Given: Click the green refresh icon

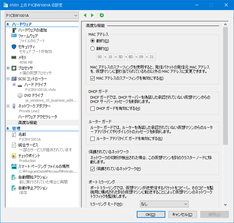Looking at the screenshot, I should point(102,15).
